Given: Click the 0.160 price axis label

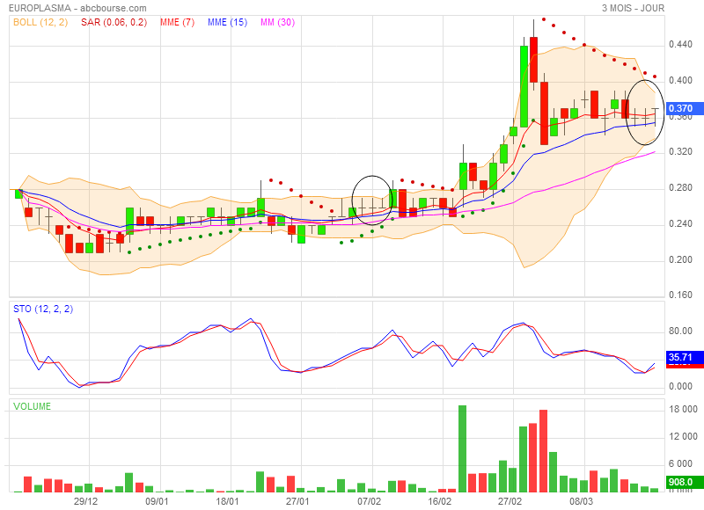Looking at the screenshot, I should click(680, 295).
